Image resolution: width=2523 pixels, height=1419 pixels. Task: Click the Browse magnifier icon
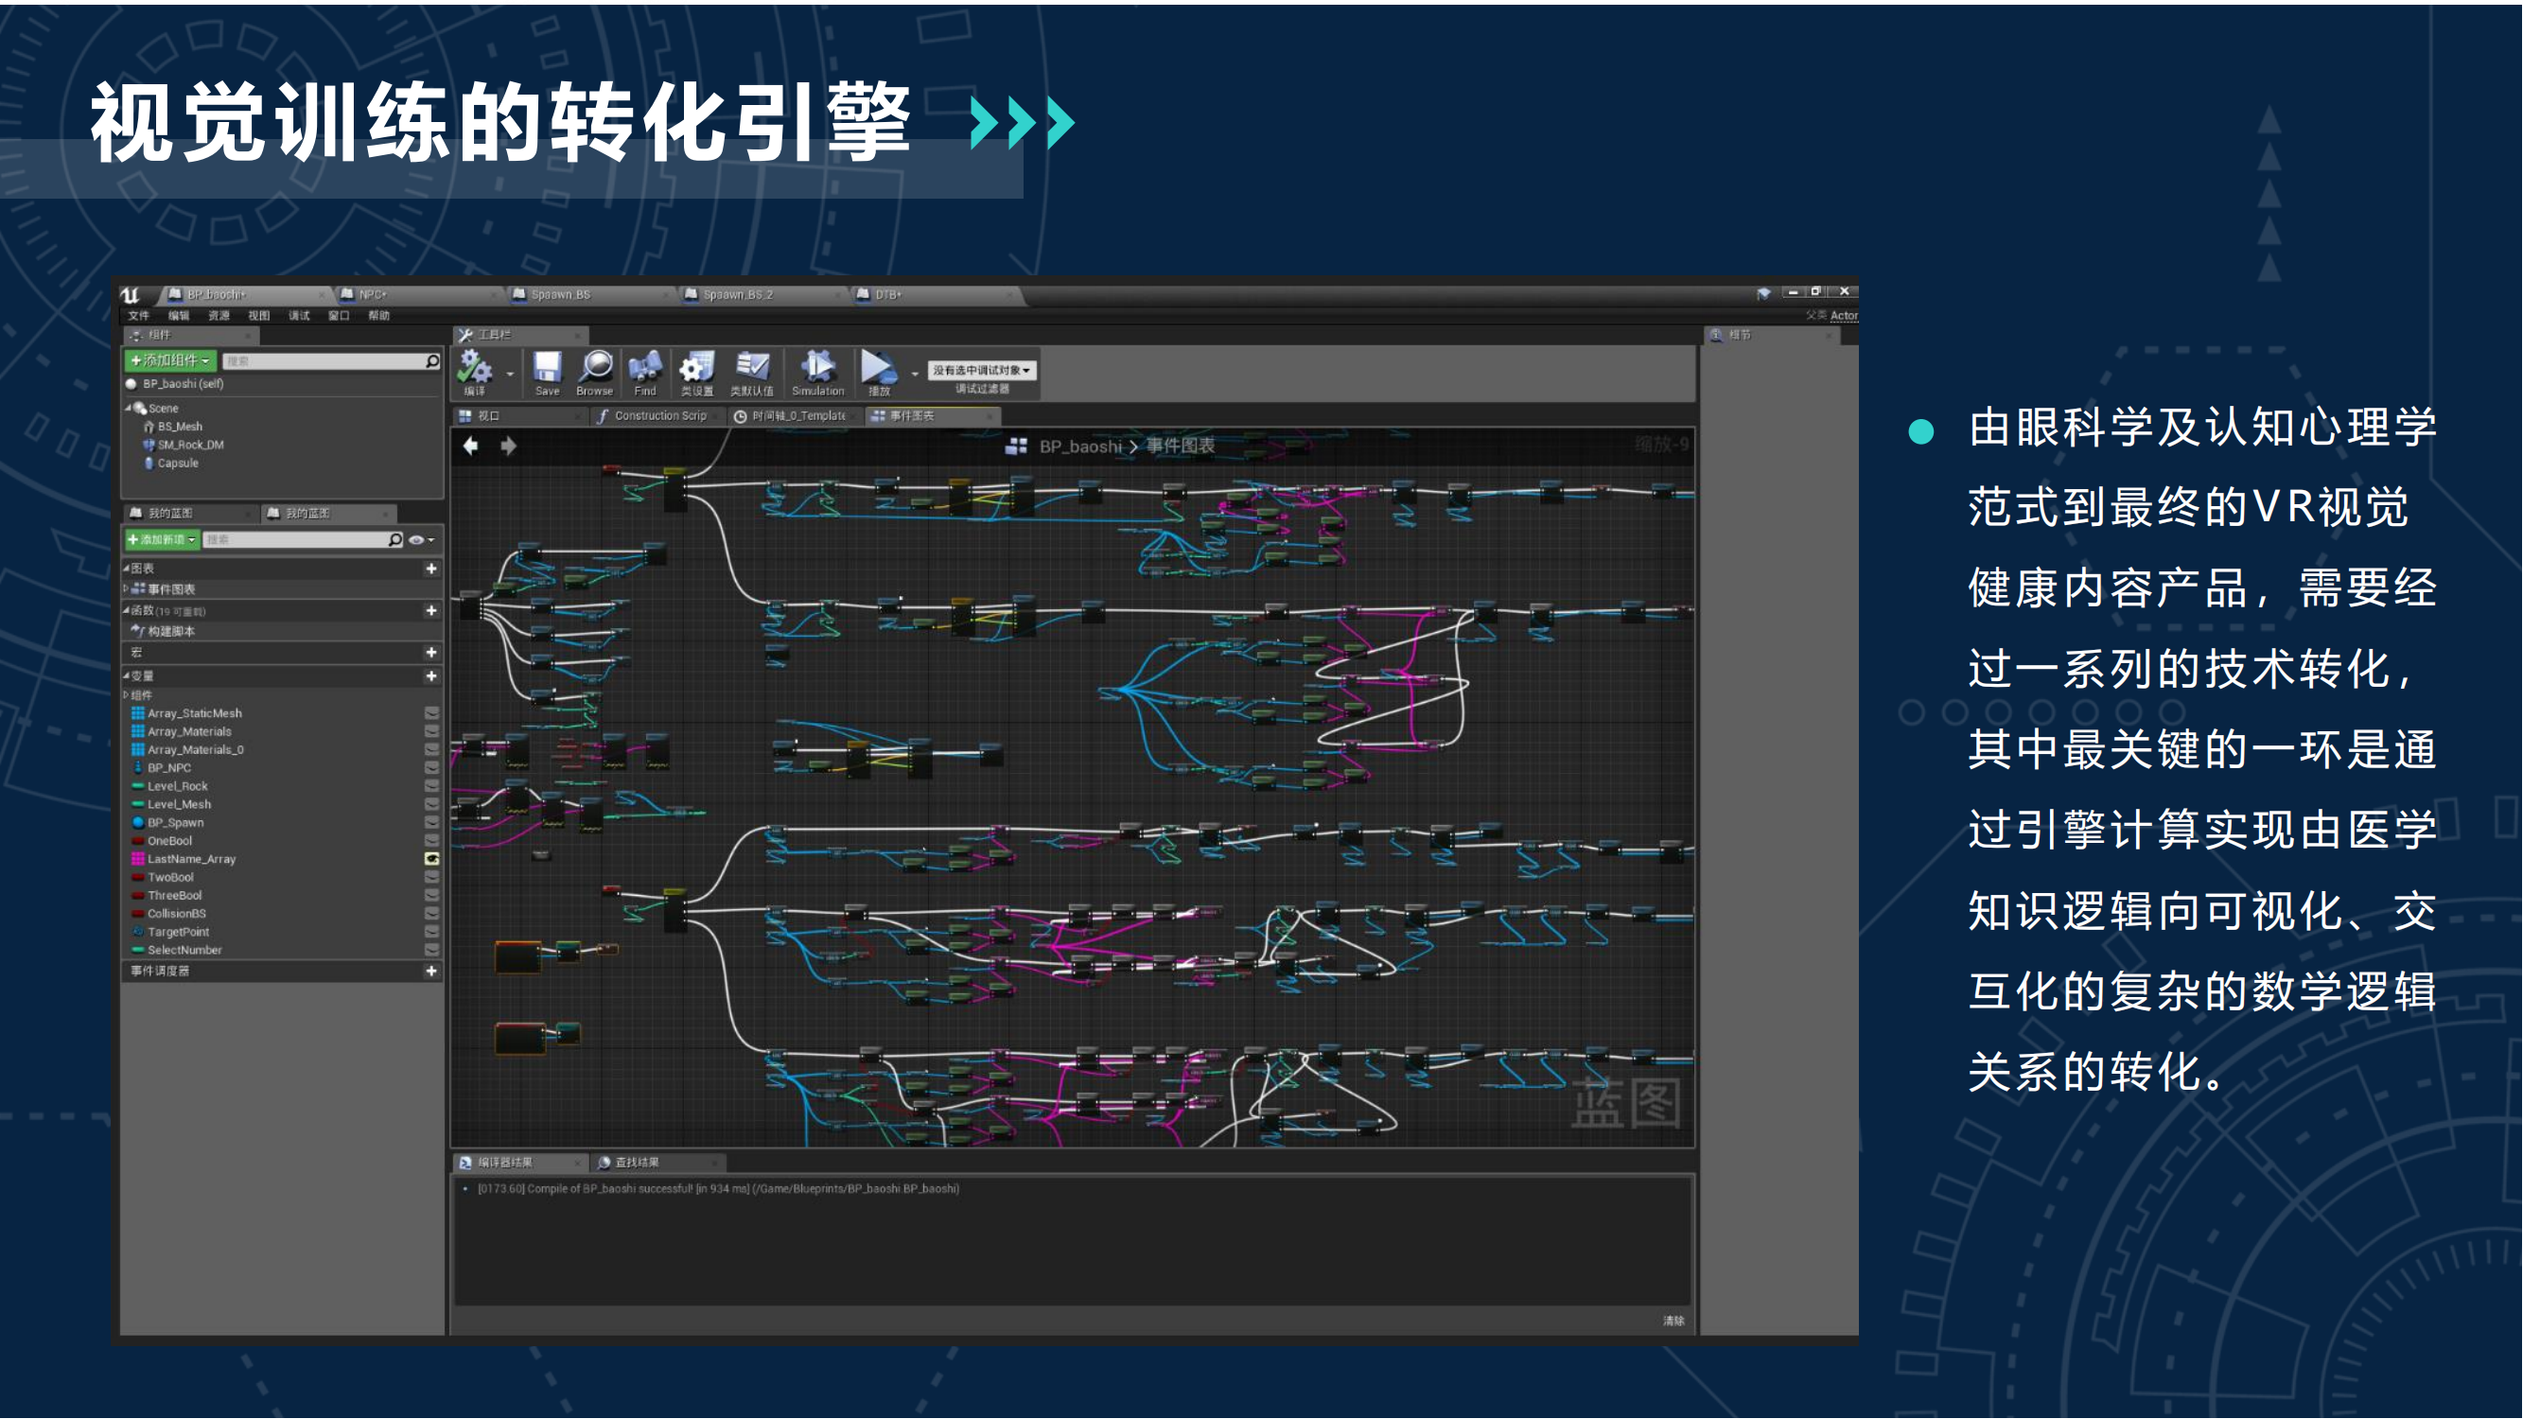point(595,367)
